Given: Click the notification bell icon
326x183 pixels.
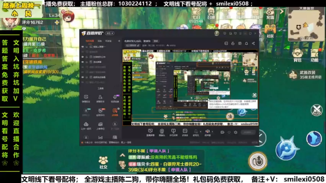Looking at the screenshot, I should pos(247,44).
